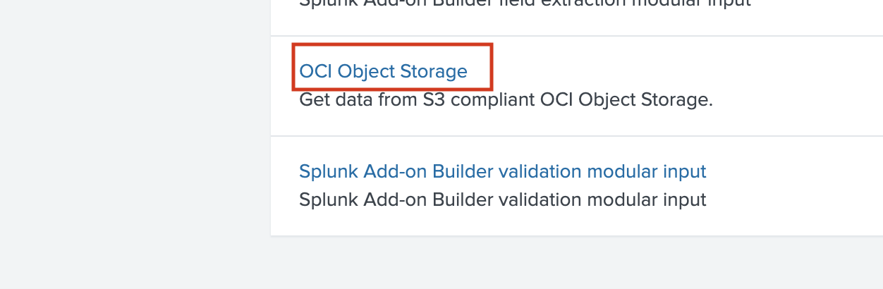Click the cut-off field extraction modular input text

(525, 4)
